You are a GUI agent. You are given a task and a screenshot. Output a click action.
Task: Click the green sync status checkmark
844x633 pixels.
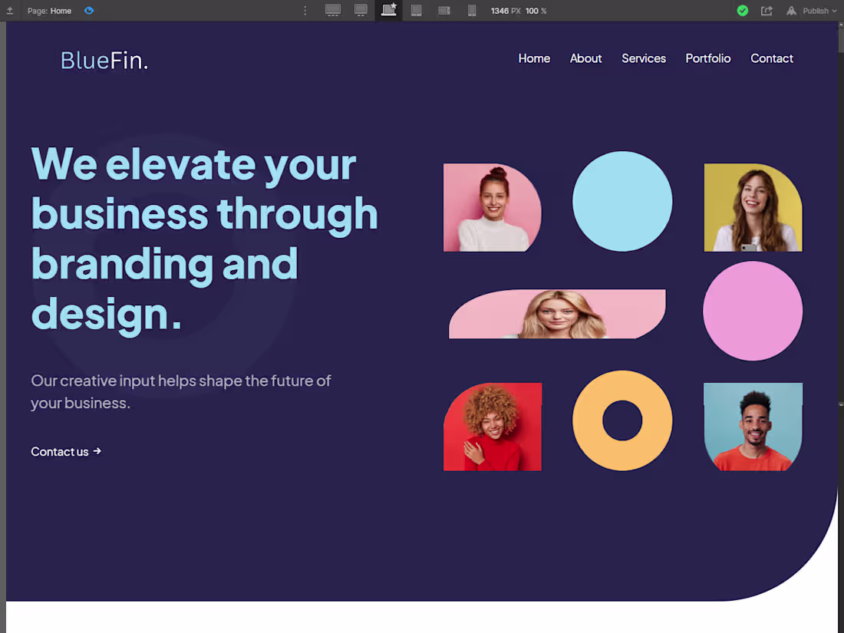(x=742, y=10)
